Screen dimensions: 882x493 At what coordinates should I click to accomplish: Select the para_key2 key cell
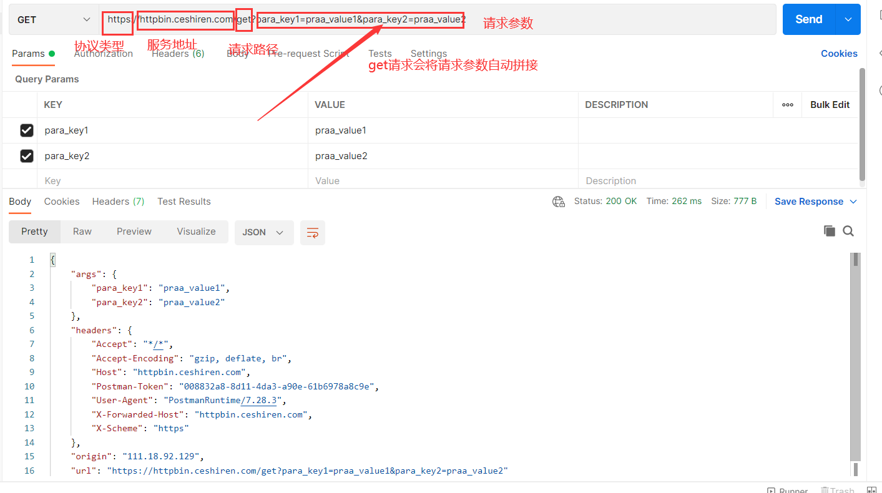tap(172, 156)
